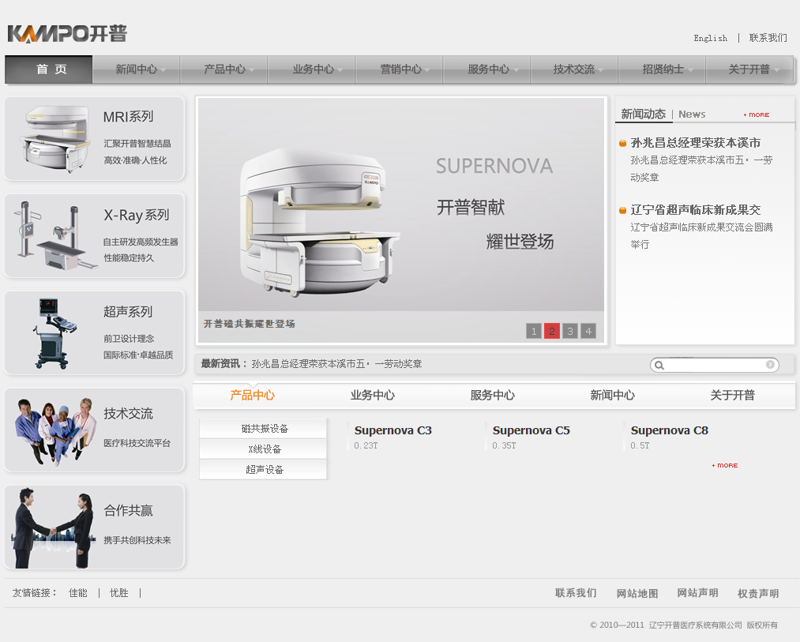Click the search submit arrow button
The image size is (800, 642).
tap(770, 365)
